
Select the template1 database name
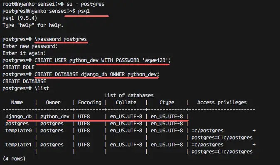18,145
